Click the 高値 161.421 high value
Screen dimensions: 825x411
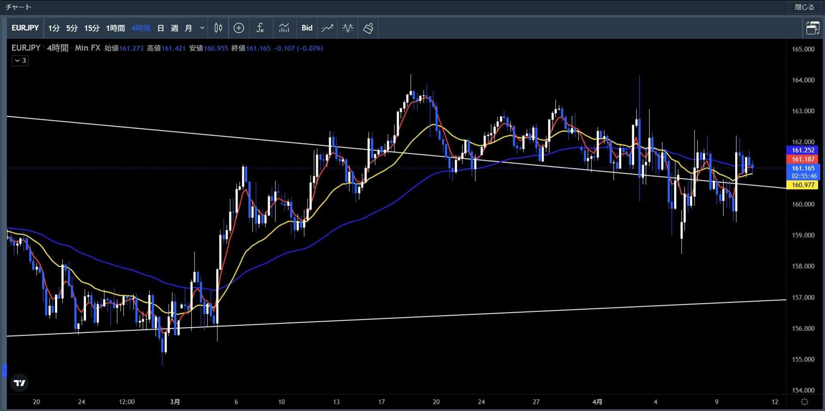(166, 48)
